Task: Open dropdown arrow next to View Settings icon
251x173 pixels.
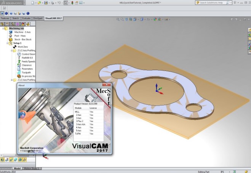Action: pos(169,19)
